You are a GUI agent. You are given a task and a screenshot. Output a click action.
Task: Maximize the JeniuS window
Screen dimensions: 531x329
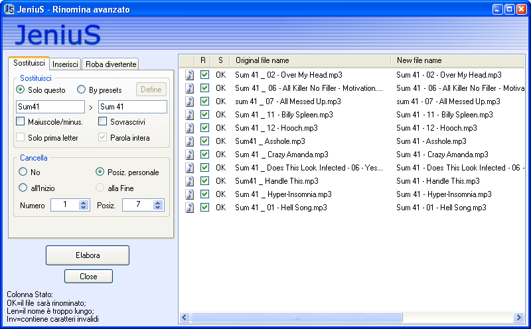point(509,9)
